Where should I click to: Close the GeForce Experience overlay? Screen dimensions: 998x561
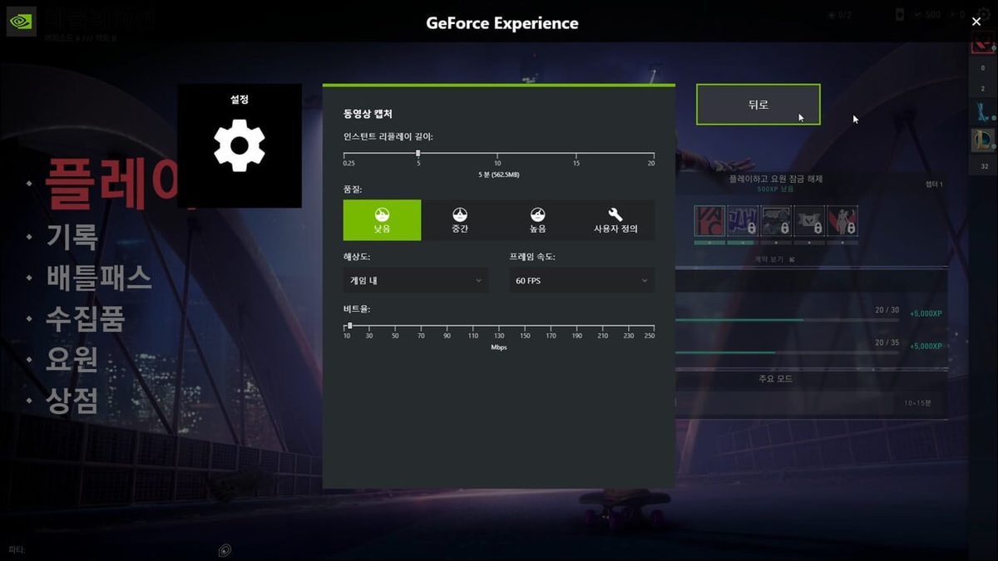point(976,22)
